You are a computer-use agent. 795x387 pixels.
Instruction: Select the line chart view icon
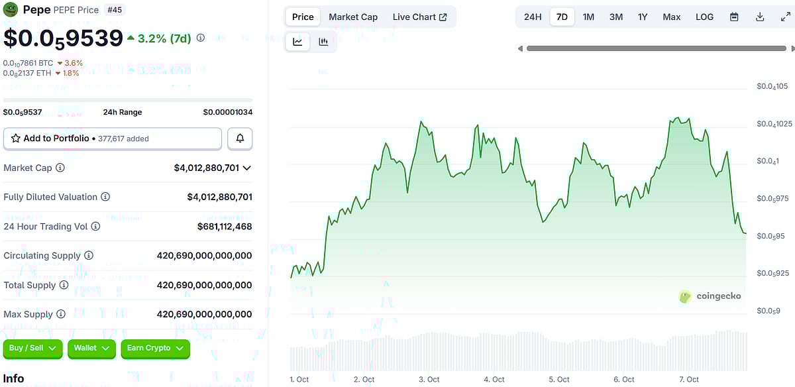click(297, 41)
